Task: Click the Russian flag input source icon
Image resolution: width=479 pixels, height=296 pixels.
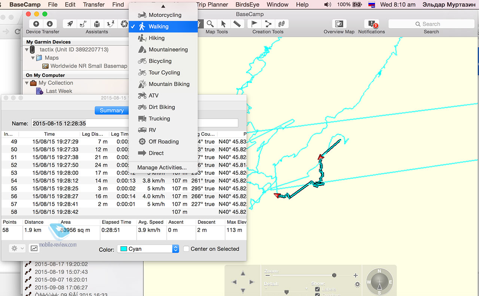Action: [x=372, y=4]
